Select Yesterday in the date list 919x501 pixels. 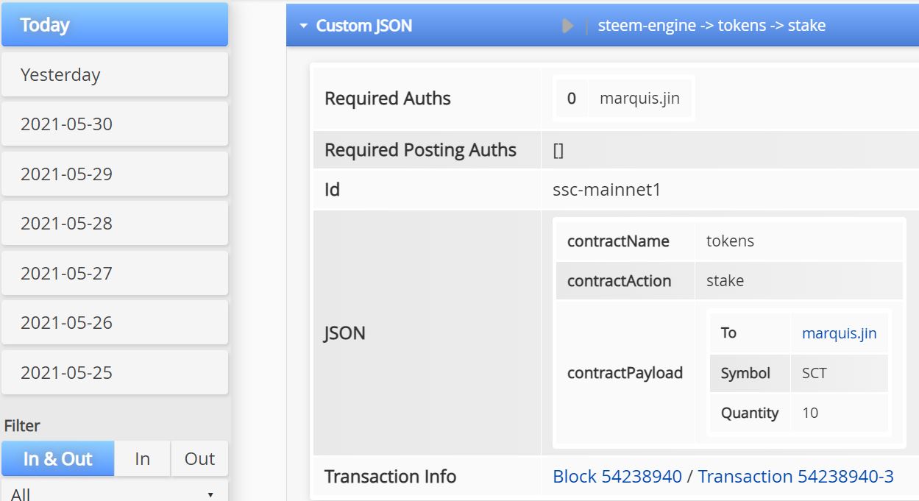tap(115, 74)
